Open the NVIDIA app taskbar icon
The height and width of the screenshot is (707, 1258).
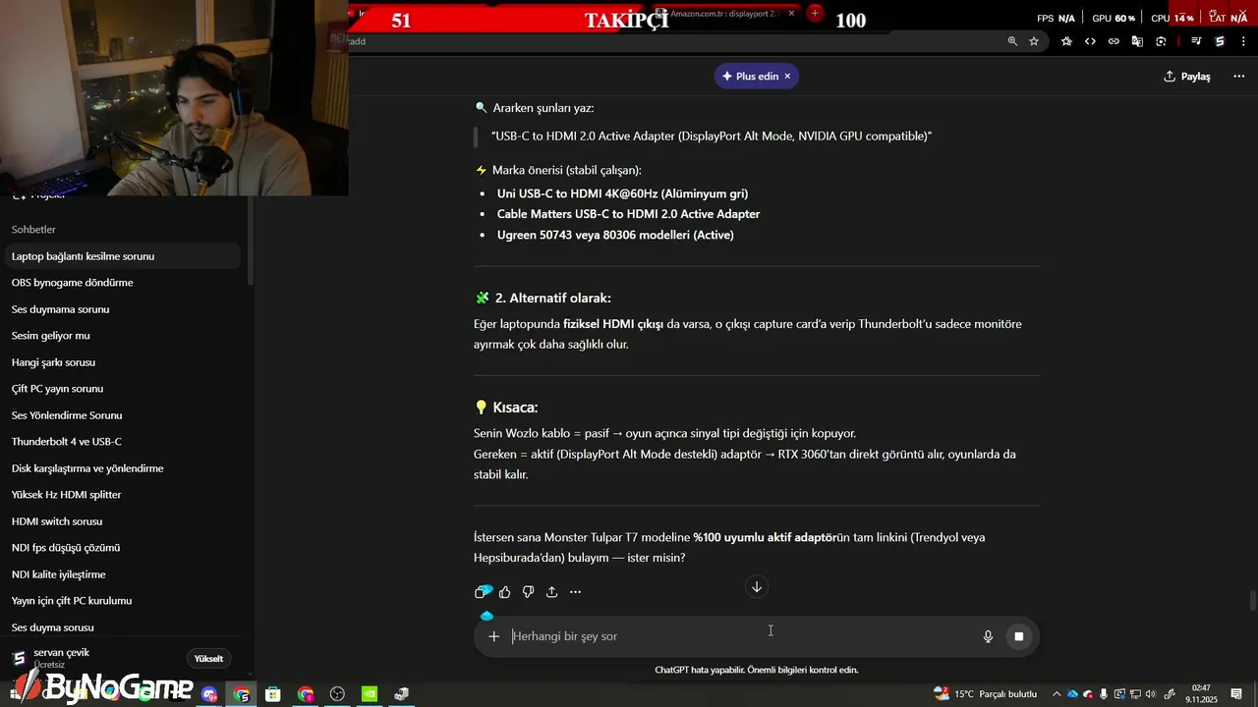(x=370, y=694)
